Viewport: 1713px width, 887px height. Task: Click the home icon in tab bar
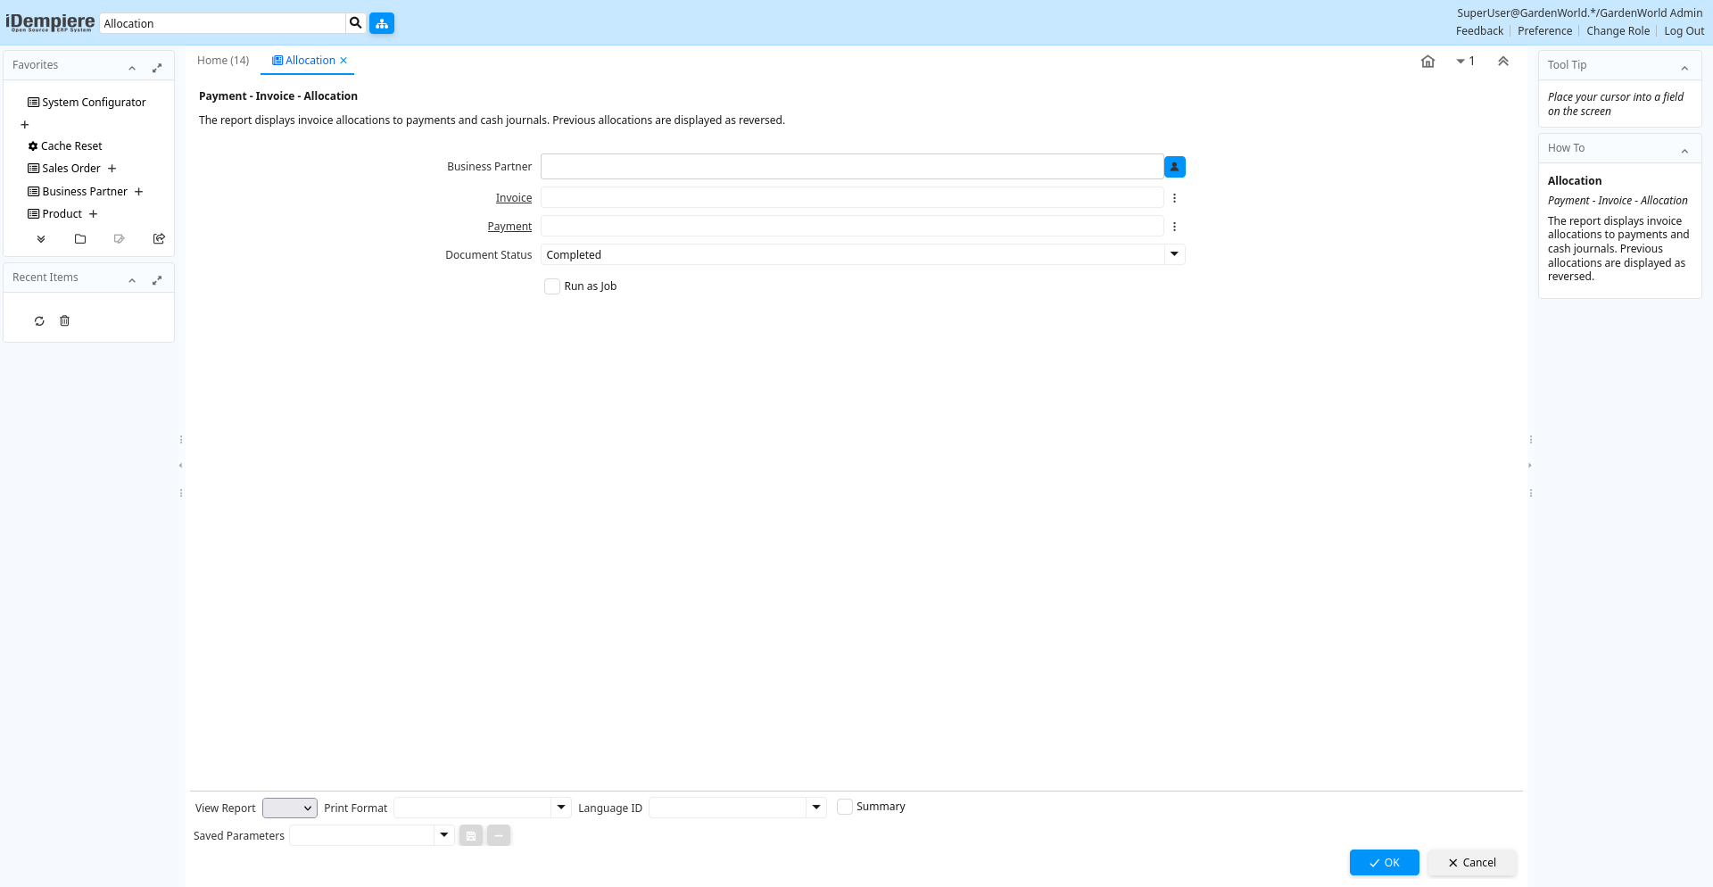[x=1427, y=62]
